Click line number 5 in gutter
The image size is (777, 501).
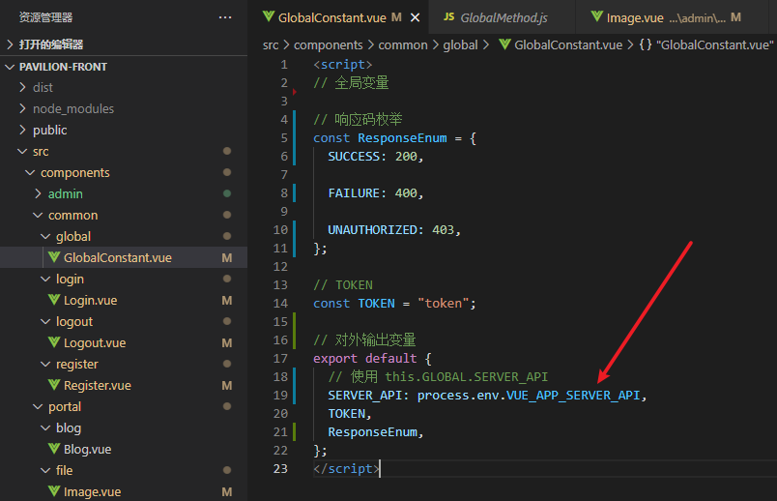tap(284, 138)
